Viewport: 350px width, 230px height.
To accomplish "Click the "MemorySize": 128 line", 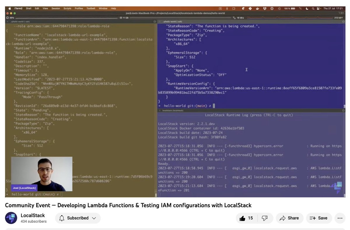I will click(32, 75).
